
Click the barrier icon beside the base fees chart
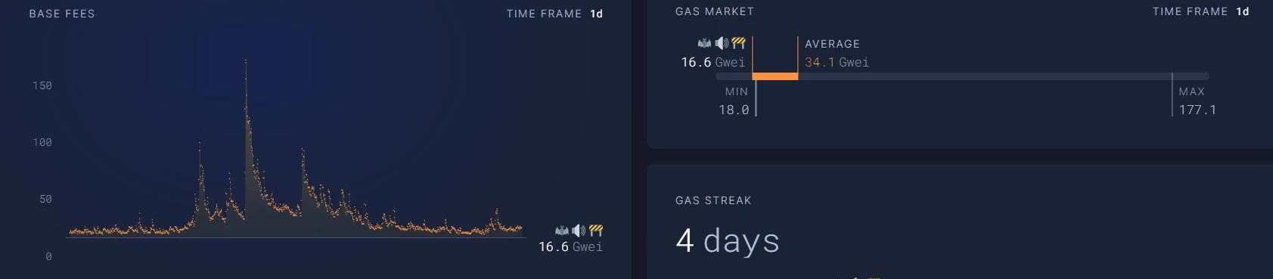click(596, 231)
